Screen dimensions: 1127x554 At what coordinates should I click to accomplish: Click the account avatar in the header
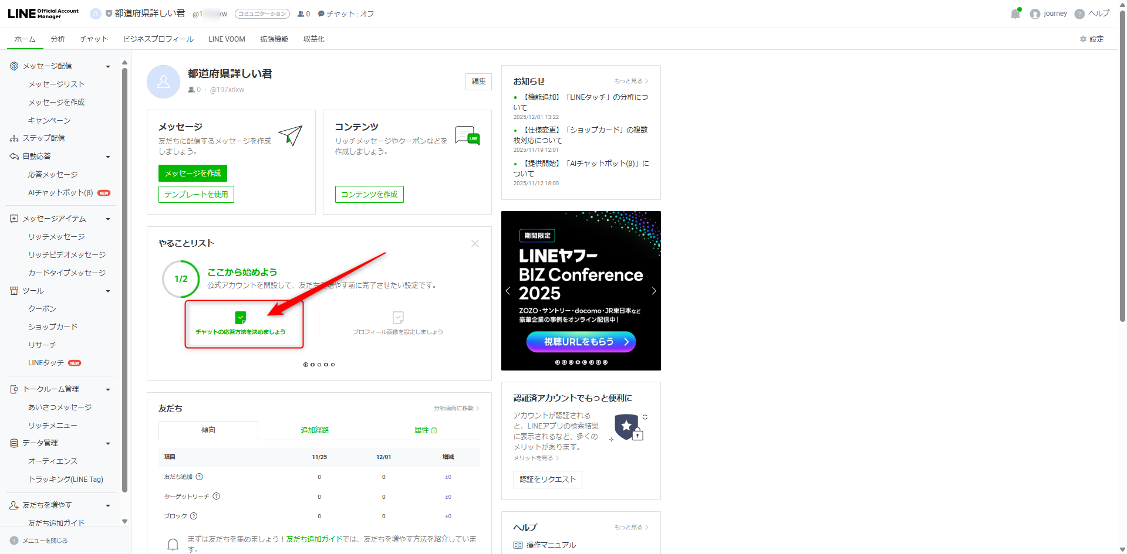pyautogui.click(x=96, y=13)
